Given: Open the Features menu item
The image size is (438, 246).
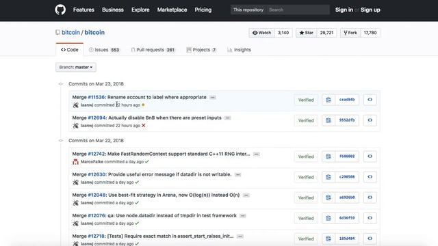Looking at the screenshot, I should (x=83, y=10).
